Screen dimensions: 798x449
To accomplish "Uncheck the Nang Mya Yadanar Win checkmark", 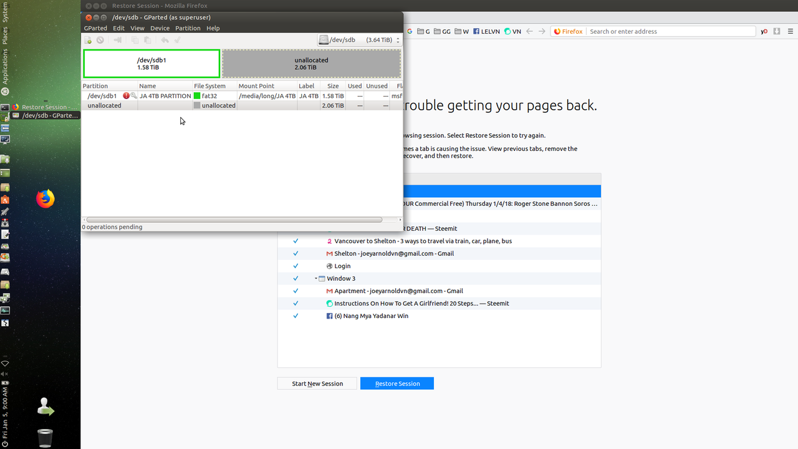I will (296, 316).
